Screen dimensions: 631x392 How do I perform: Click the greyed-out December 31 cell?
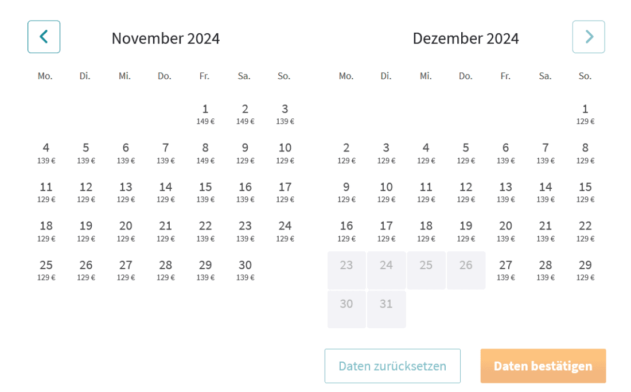coord(386,309)
